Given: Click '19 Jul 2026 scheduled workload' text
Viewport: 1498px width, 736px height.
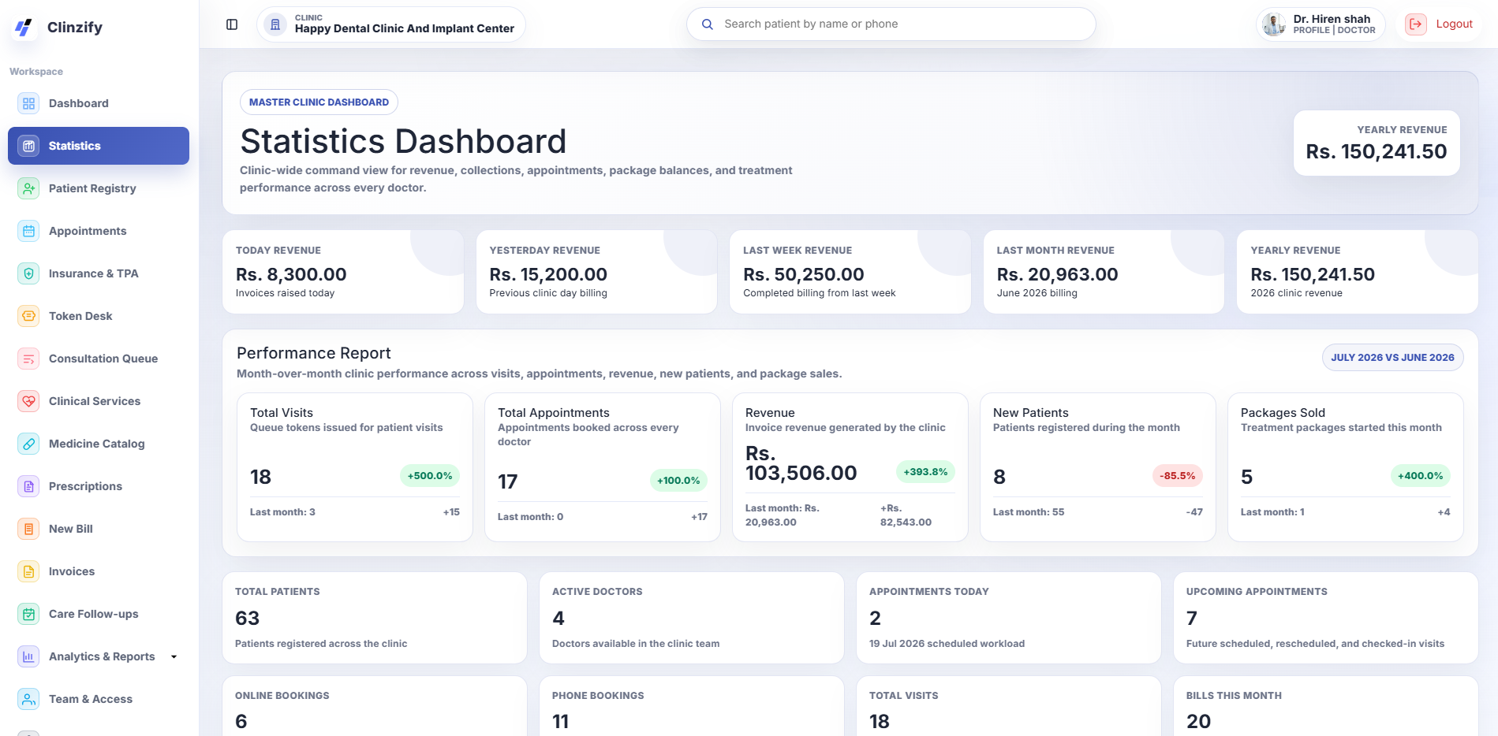Looking at the screenshot, I should pos(947,644).
